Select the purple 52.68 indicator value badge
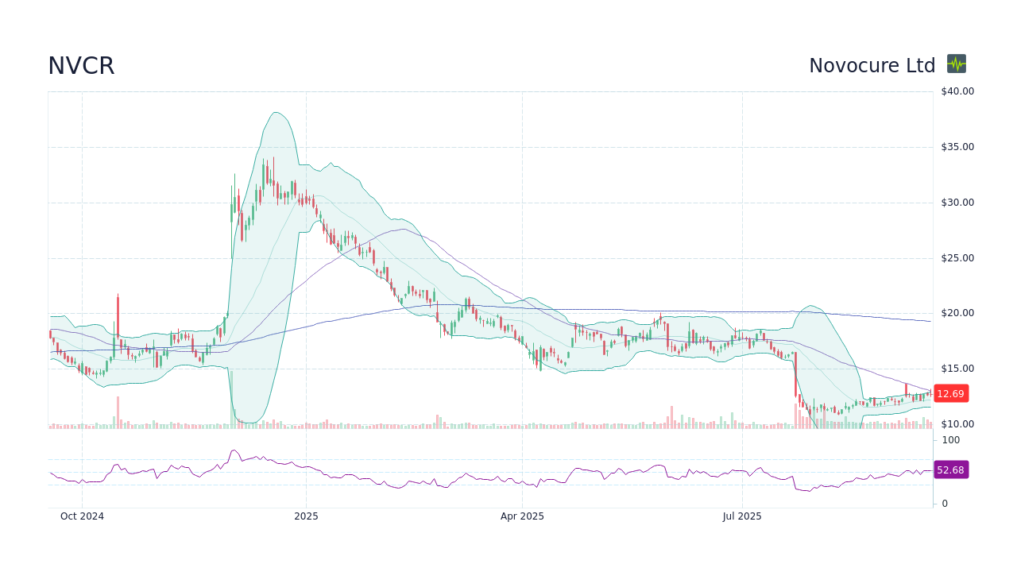Viewport: 1017px width, 572px height. coord(950,470)
